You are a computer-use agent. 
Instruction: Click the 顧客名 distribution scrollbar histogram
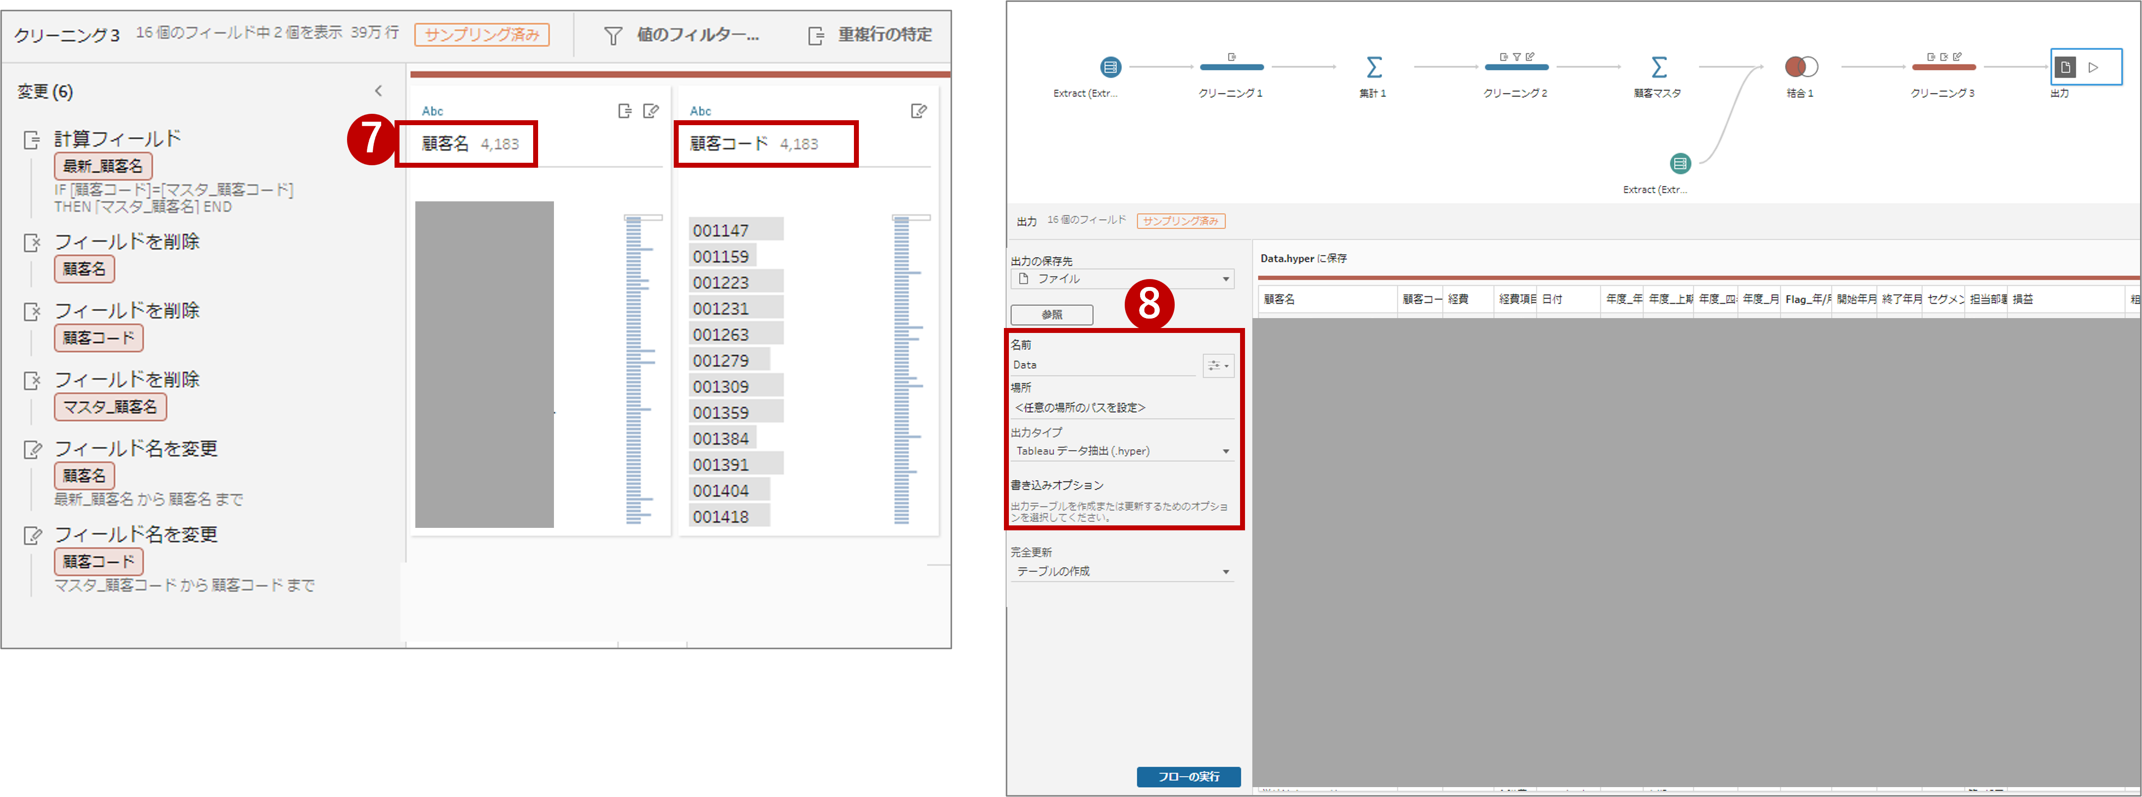(x=643, y=370)
